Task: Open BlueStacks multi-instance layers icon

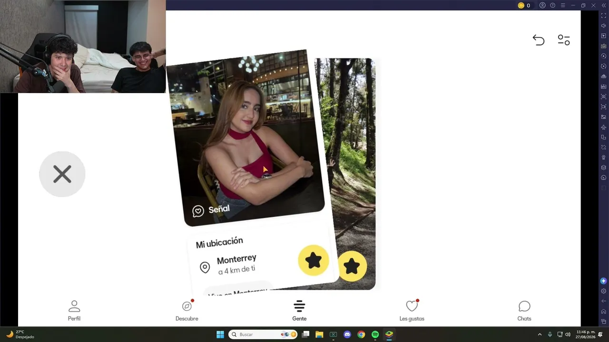Action: (x=604, y=168)
